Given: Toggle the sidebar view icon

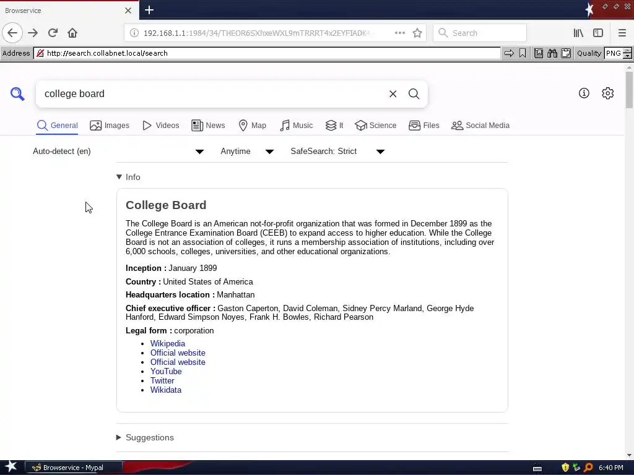Looking at the screenshot, I should point(598,33).
